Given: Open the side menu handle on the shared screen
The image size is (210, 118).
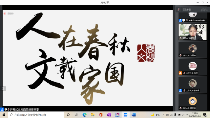Looking at the screenshot, I should 3,88.
